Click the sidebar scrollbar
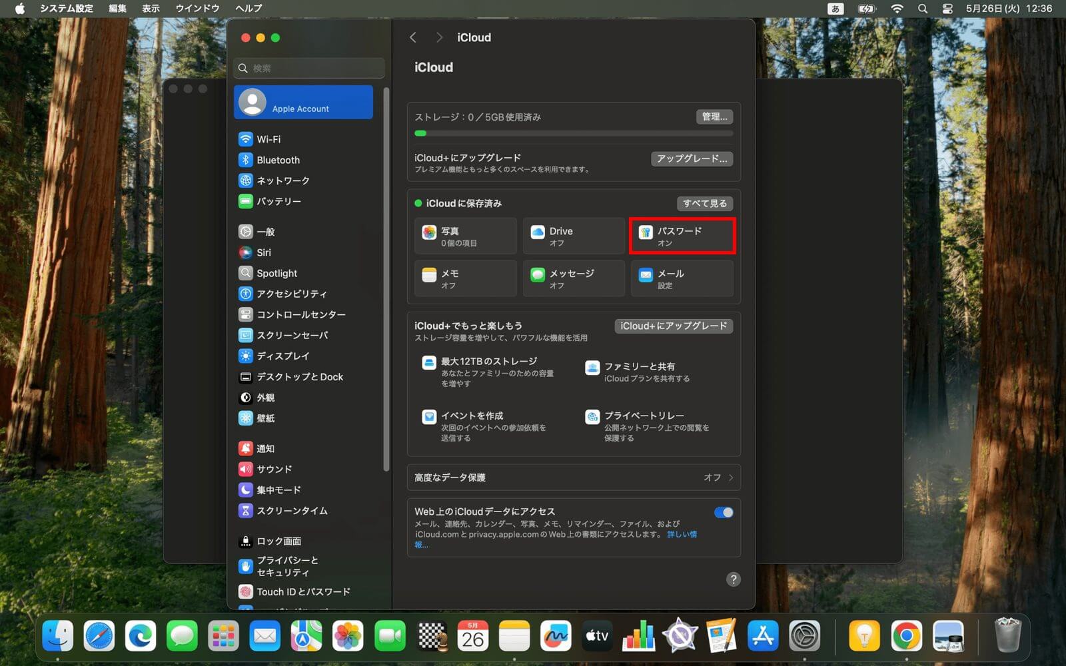 point(386,280)
